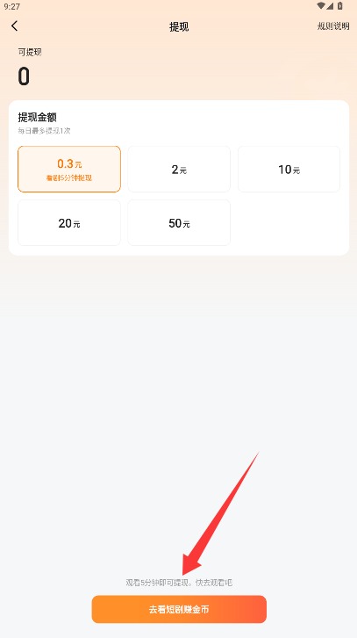357x638 pixels.
Task: Select the 50元 withdrawal amount
Action: [179, 222]
